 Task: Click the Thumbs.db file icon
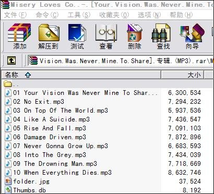click(8, 190)
